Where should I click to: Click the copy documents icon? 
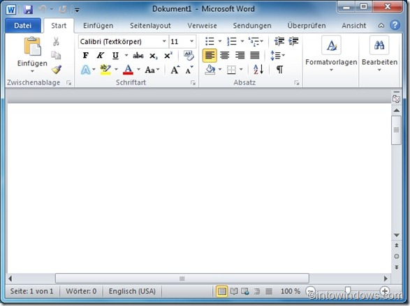pyautogui.click(x=56, y=55)
